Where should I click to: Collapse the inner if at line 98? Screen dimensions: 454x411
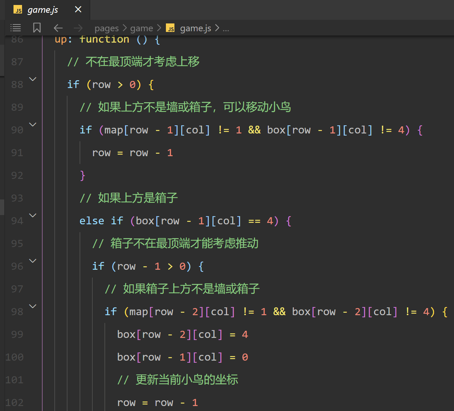click(x=32, y=306)
